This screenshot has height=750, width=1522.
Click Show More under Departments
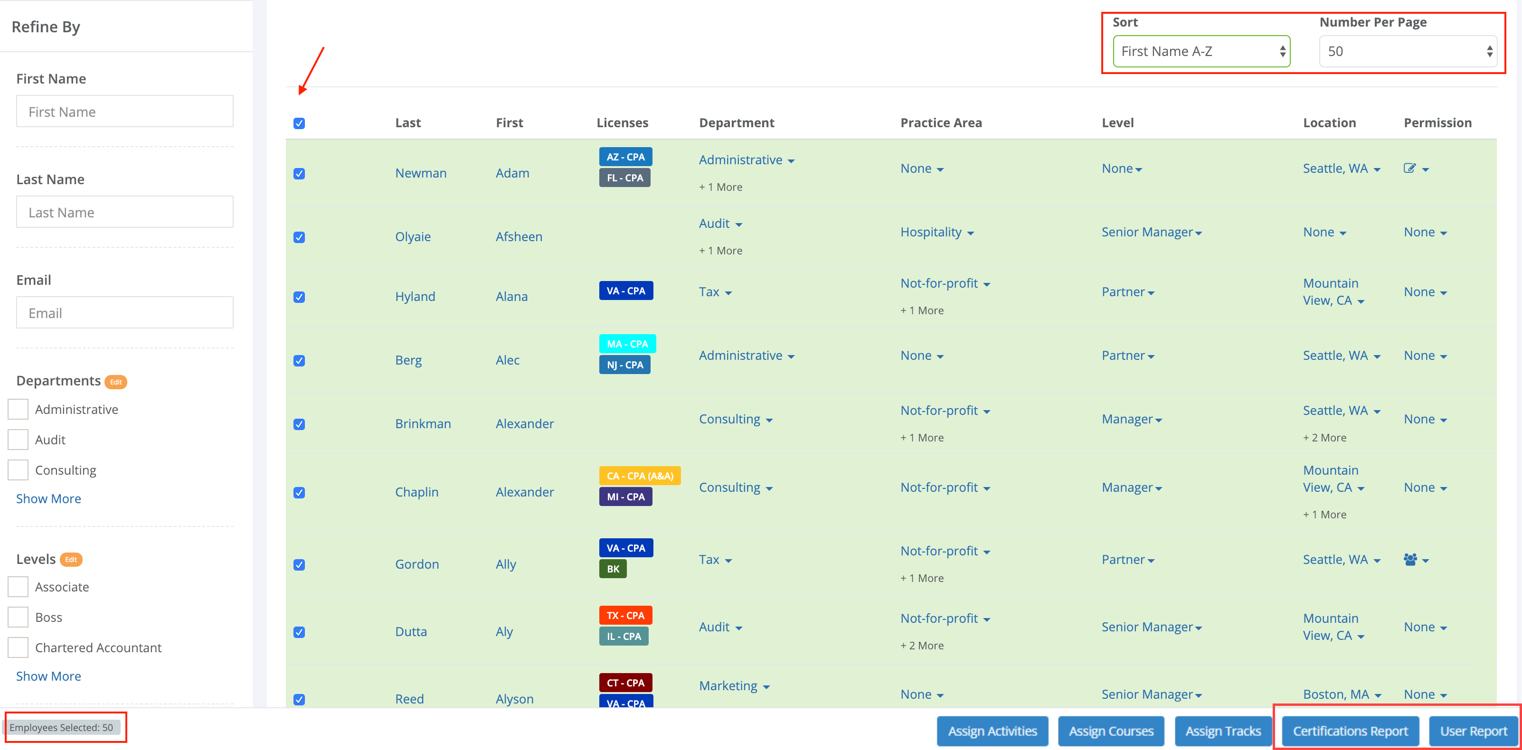[48, 498]
